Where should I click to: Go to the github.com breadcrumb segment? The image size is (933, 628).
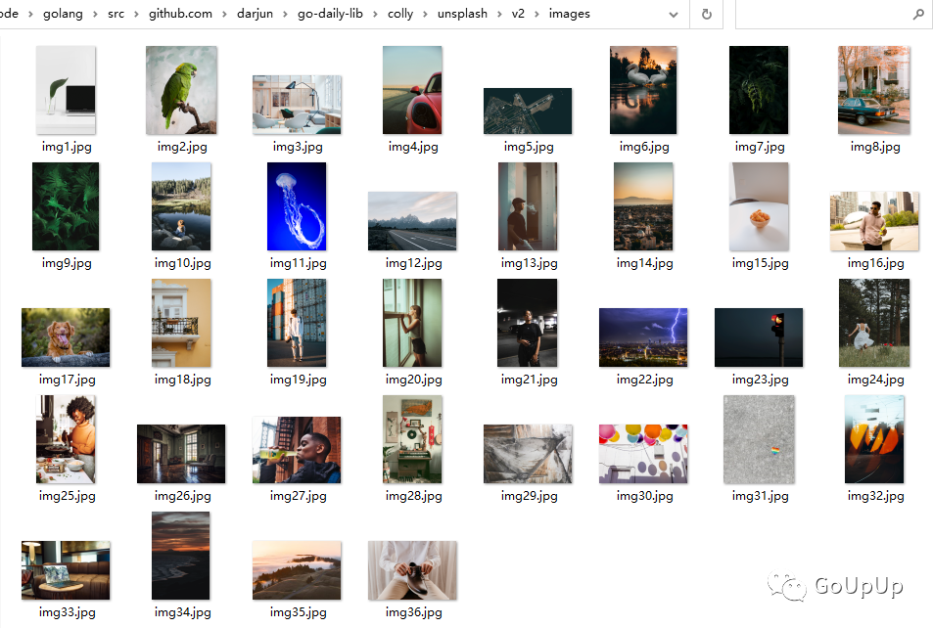tap(180, 14)
